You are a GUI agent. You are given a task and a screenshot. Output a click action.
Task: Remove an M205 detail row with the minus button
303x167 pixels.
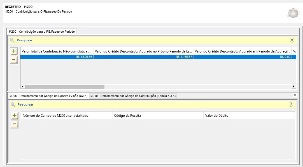[x=14, y=124]
